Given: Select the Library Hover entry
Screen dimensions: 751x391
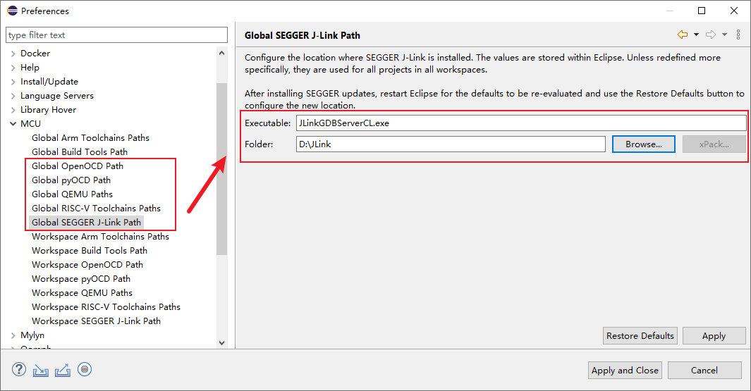Looking at the screenshot, I should [49, 110].
